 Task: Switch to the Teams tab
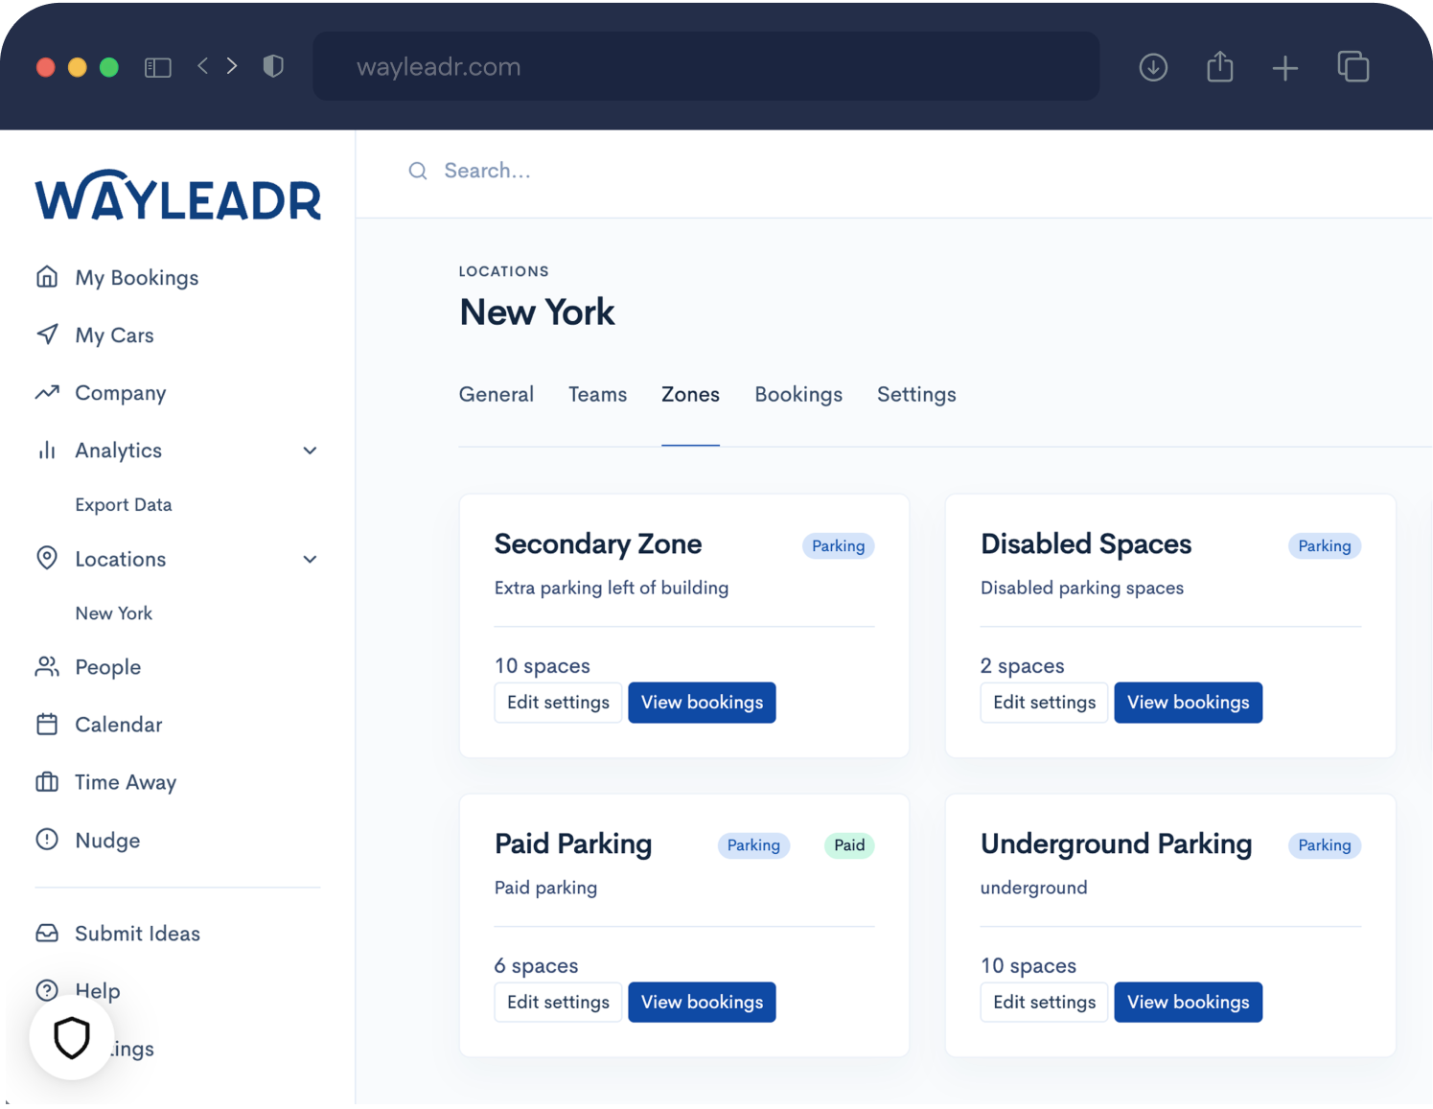click(x=597, y=394)
